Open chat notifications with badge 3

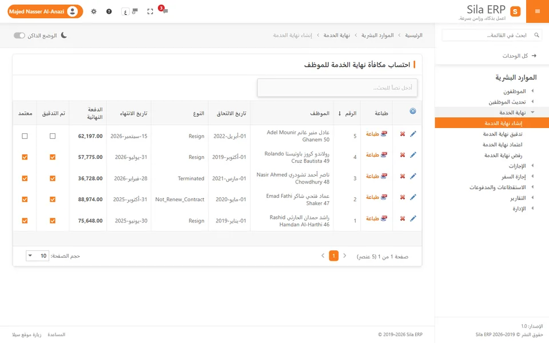163,10
